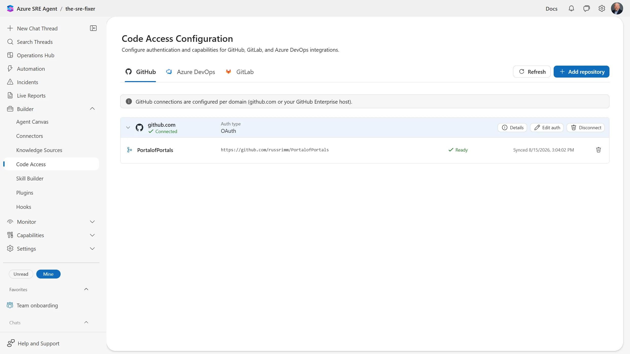Collapse the Builder section

click(92, 109)
